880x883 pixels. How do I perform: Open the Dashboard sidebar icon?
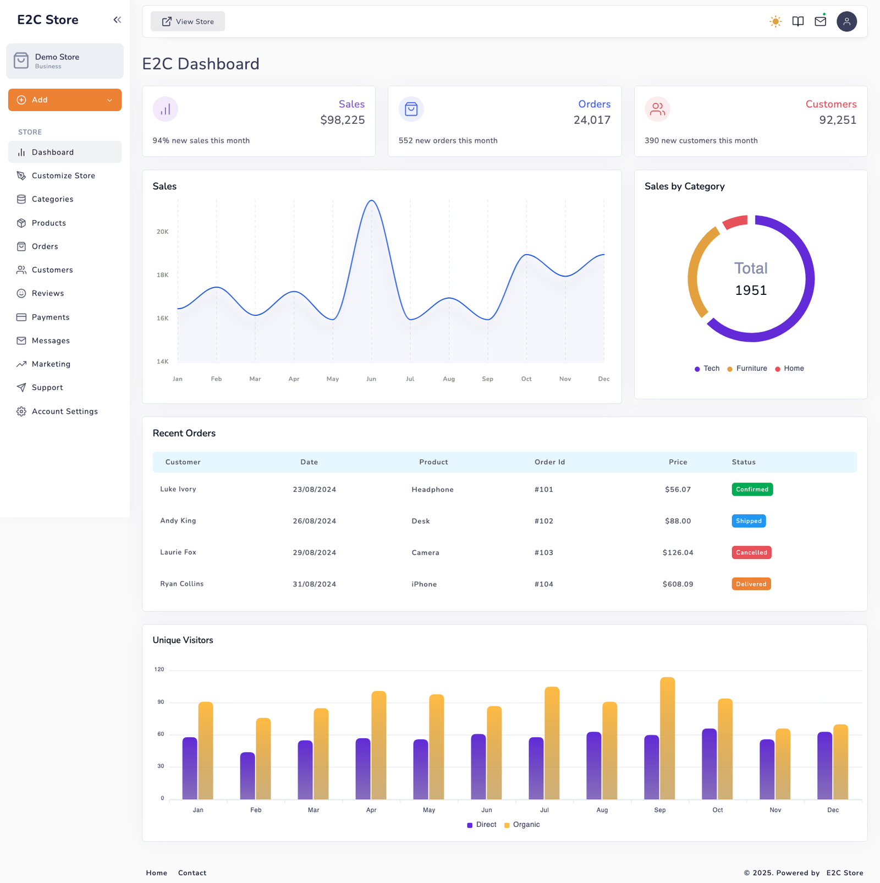click(x=21, y=152)
